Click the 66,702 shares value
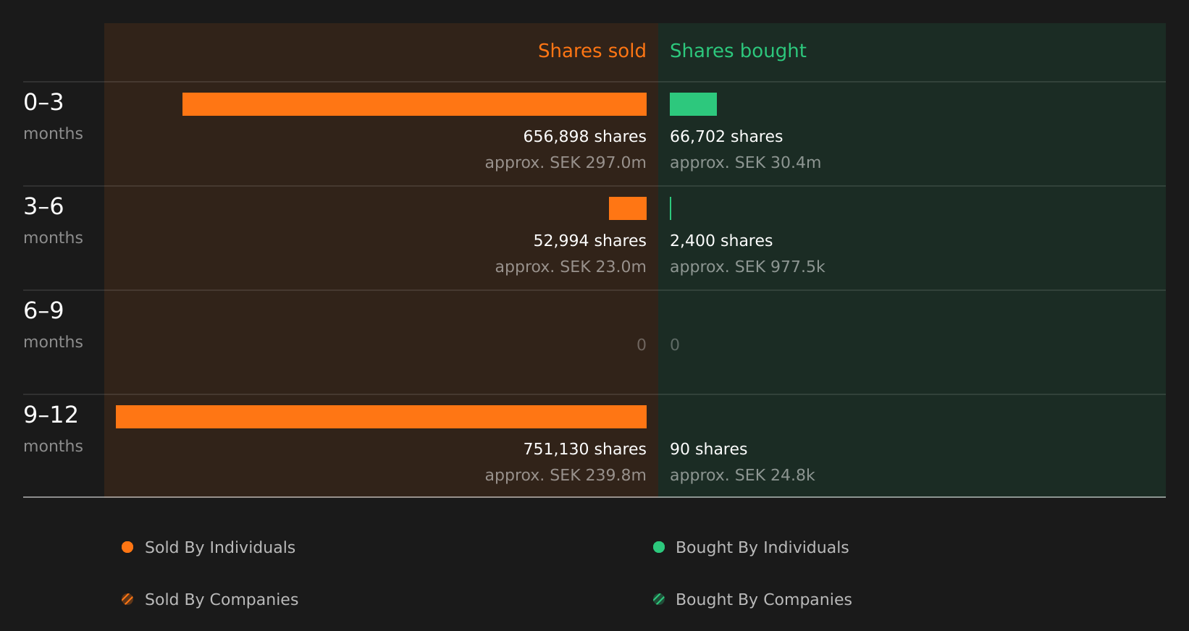Screen dimensions: 1189x631 [x=726, y=137]
